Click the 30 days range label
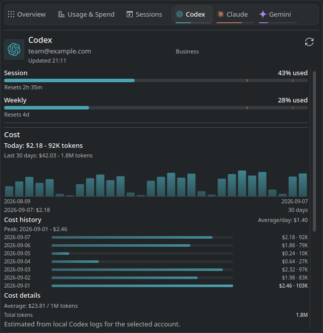Image resolution: width=323 pixels, height=333 pixels. pos(298,210)
